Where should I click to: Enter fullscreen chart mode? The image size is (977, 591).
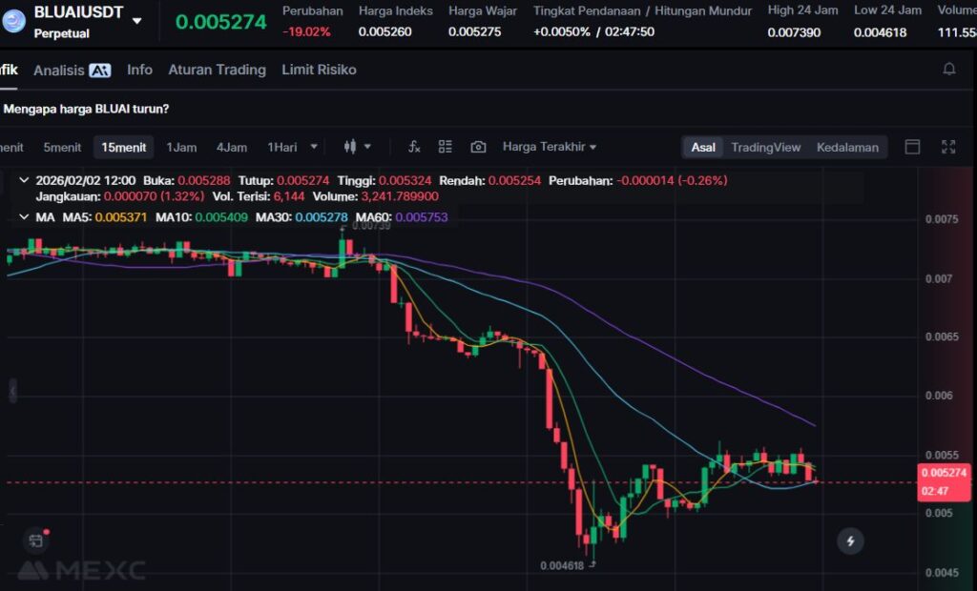click(948, 147)
